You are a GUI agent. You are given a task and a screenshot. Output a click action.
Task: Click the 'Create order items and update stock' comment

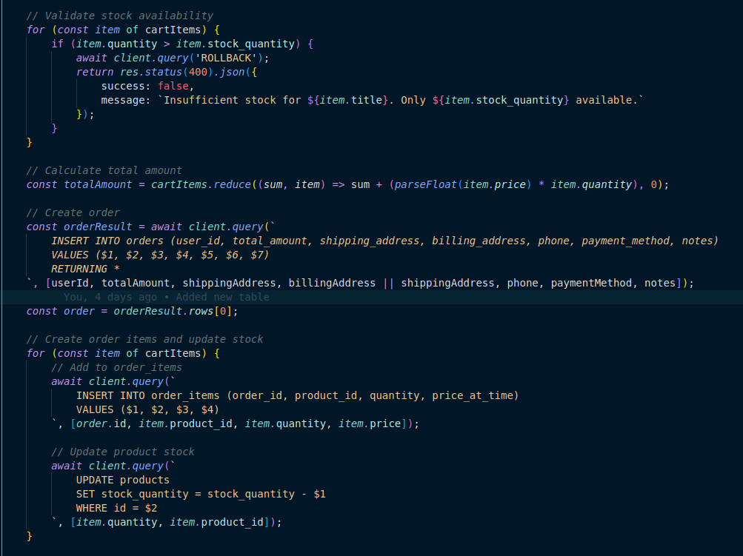pos(144,339)
